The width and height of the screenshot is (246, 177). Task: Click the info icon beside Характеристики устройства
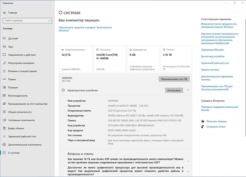coord(63,90)
